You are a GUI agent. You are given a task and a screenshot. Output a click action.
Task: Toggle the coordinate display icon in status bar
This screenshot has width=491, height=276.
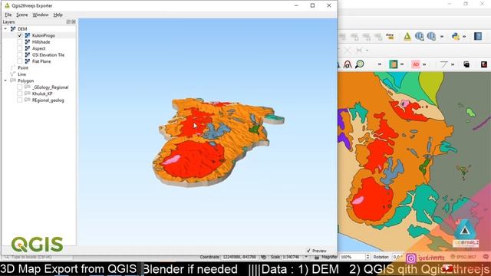point(264,257)
